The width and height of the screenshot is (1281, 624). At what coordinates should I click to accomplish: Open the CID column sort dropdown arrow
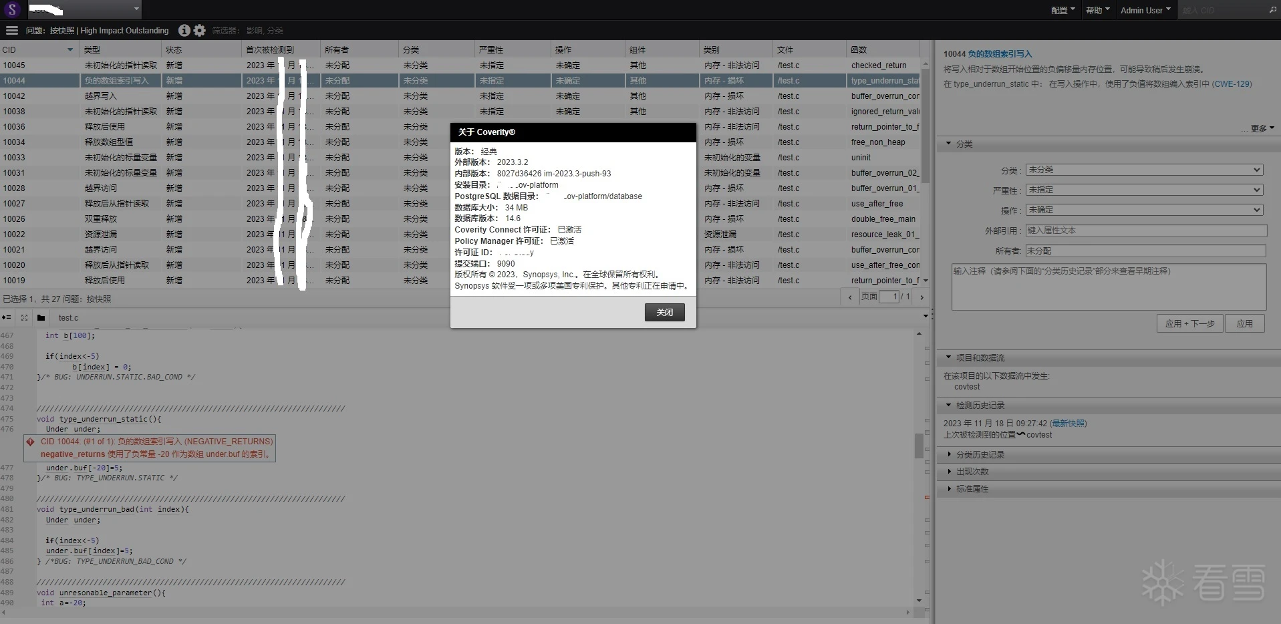[69, 49]
